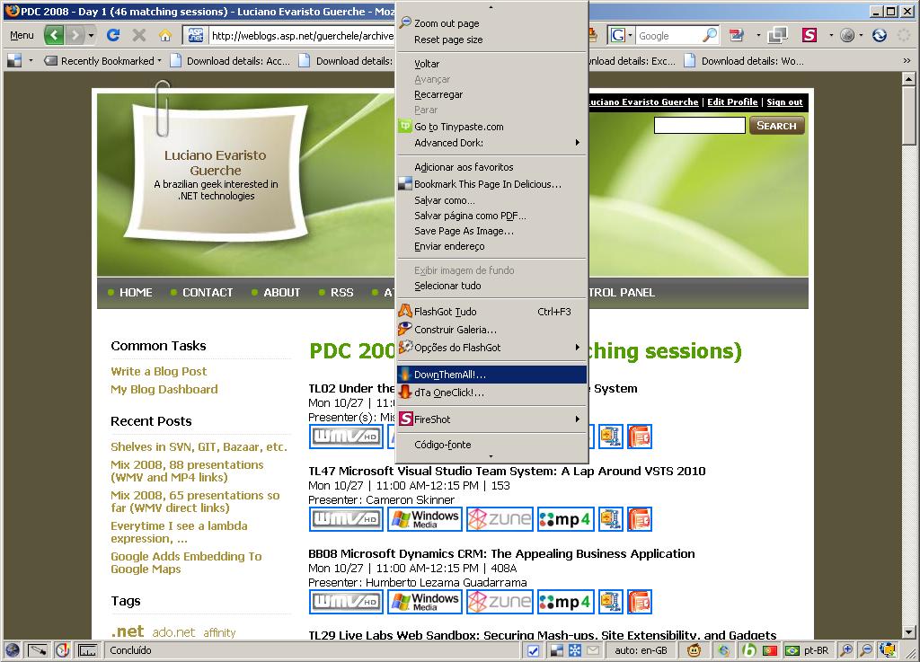Image resolution: width=920 pixels, height=662 pixels.
Task: Open Shelves in SVN, GIT, Bazaar post link
Action: 199,446
